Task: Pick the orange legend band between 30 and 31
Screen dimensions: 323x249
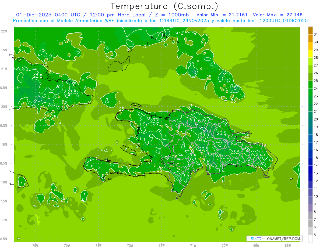Action: coord(311,38)
